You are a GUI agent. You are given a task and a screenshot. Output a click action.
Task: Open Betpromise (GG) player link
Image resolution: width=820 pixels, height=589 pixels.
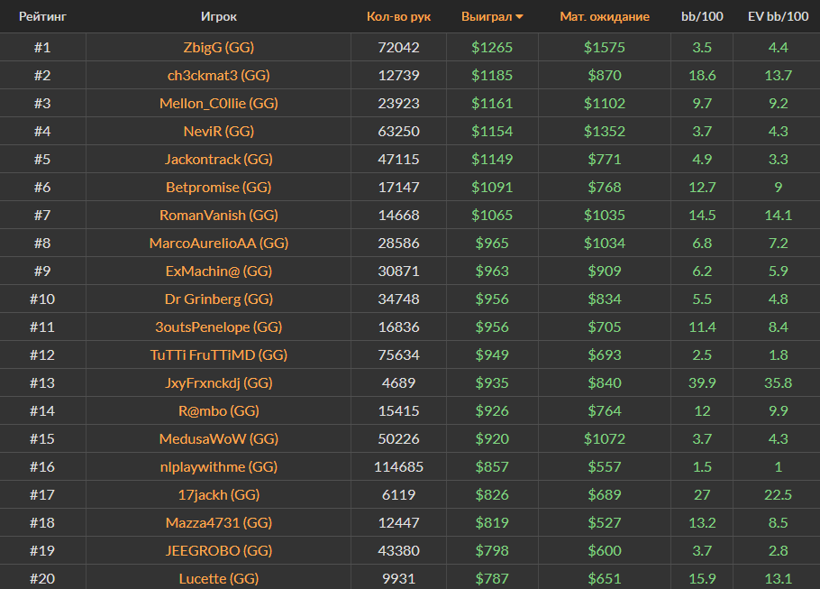[219, 187]
